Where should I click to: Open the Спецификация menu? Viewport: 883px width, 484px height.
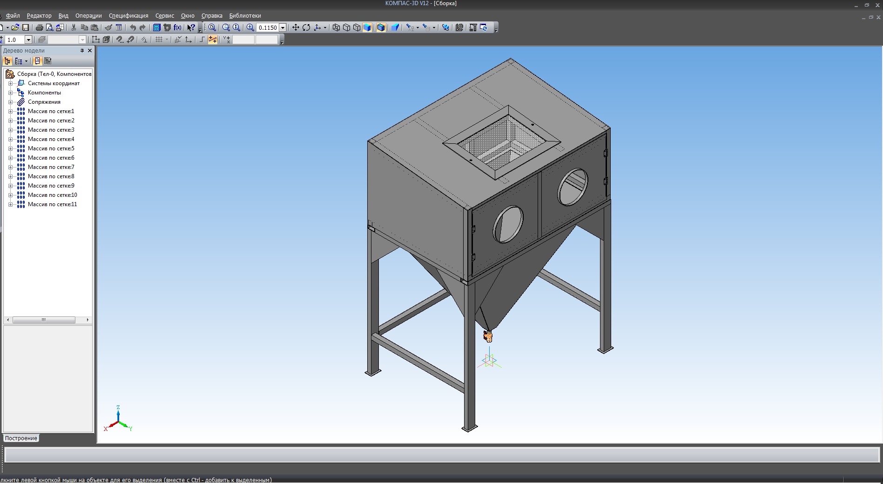[128, 15]
